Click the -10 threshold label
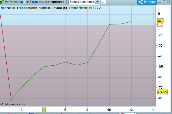Image resolution: width=172 pixels, height=114 pixels. (x=160, y=25)
